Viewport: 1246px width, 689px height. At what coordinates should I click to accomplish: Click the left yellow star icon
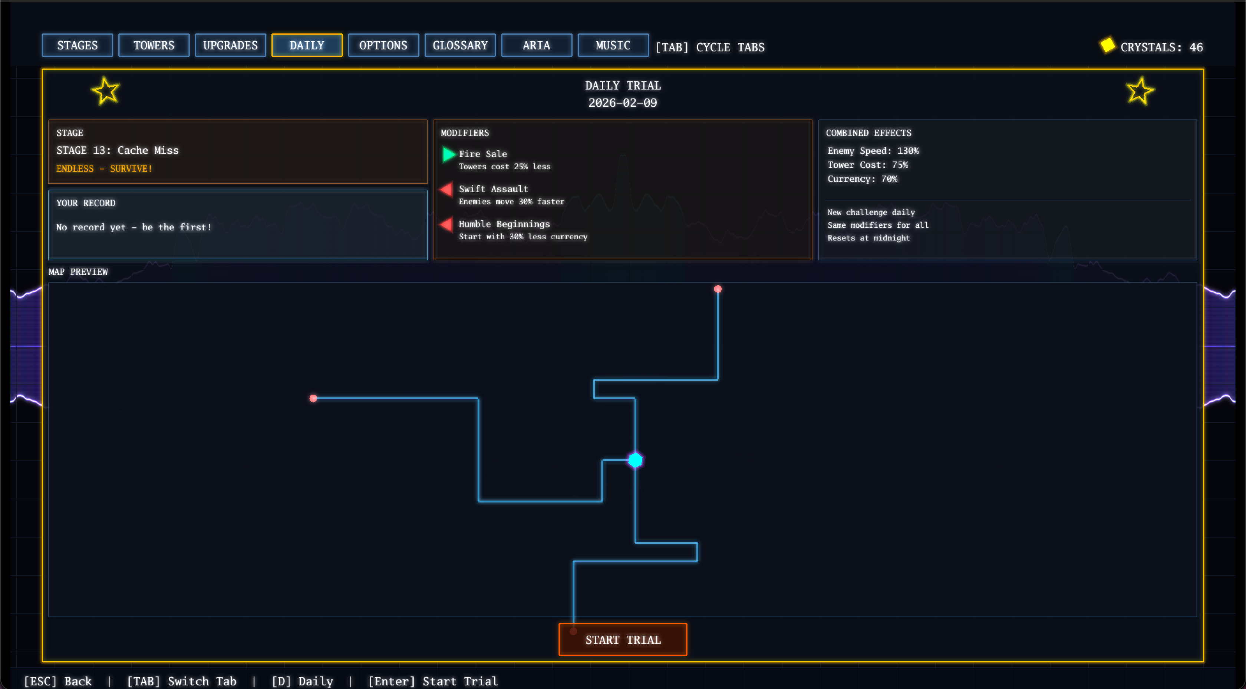pos(105,91)
